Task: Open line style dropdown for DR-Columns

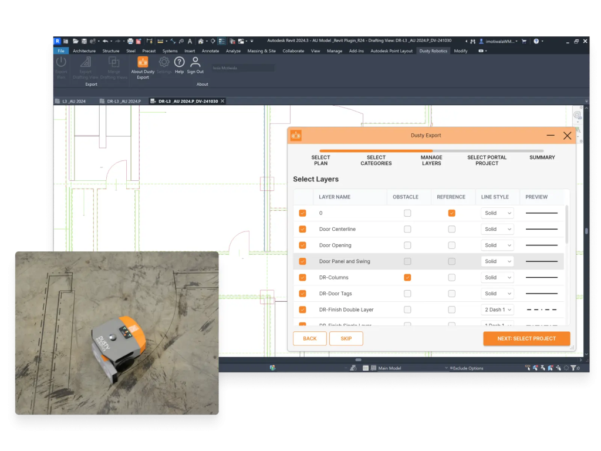Action: 497,277
